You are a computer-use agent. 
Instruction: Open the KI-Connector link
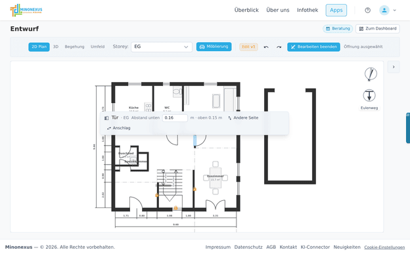click(315, 247)
